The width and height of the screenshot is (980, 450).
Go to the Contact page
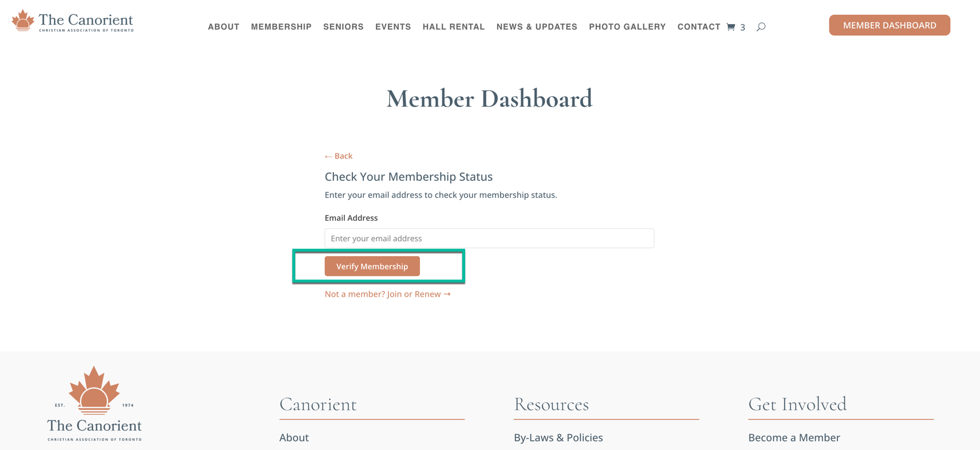699,27
